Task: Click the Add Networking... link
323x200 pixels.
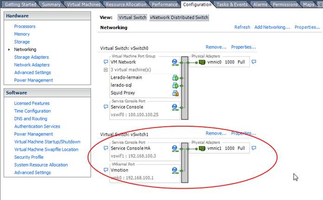Action: click(272, 27)
